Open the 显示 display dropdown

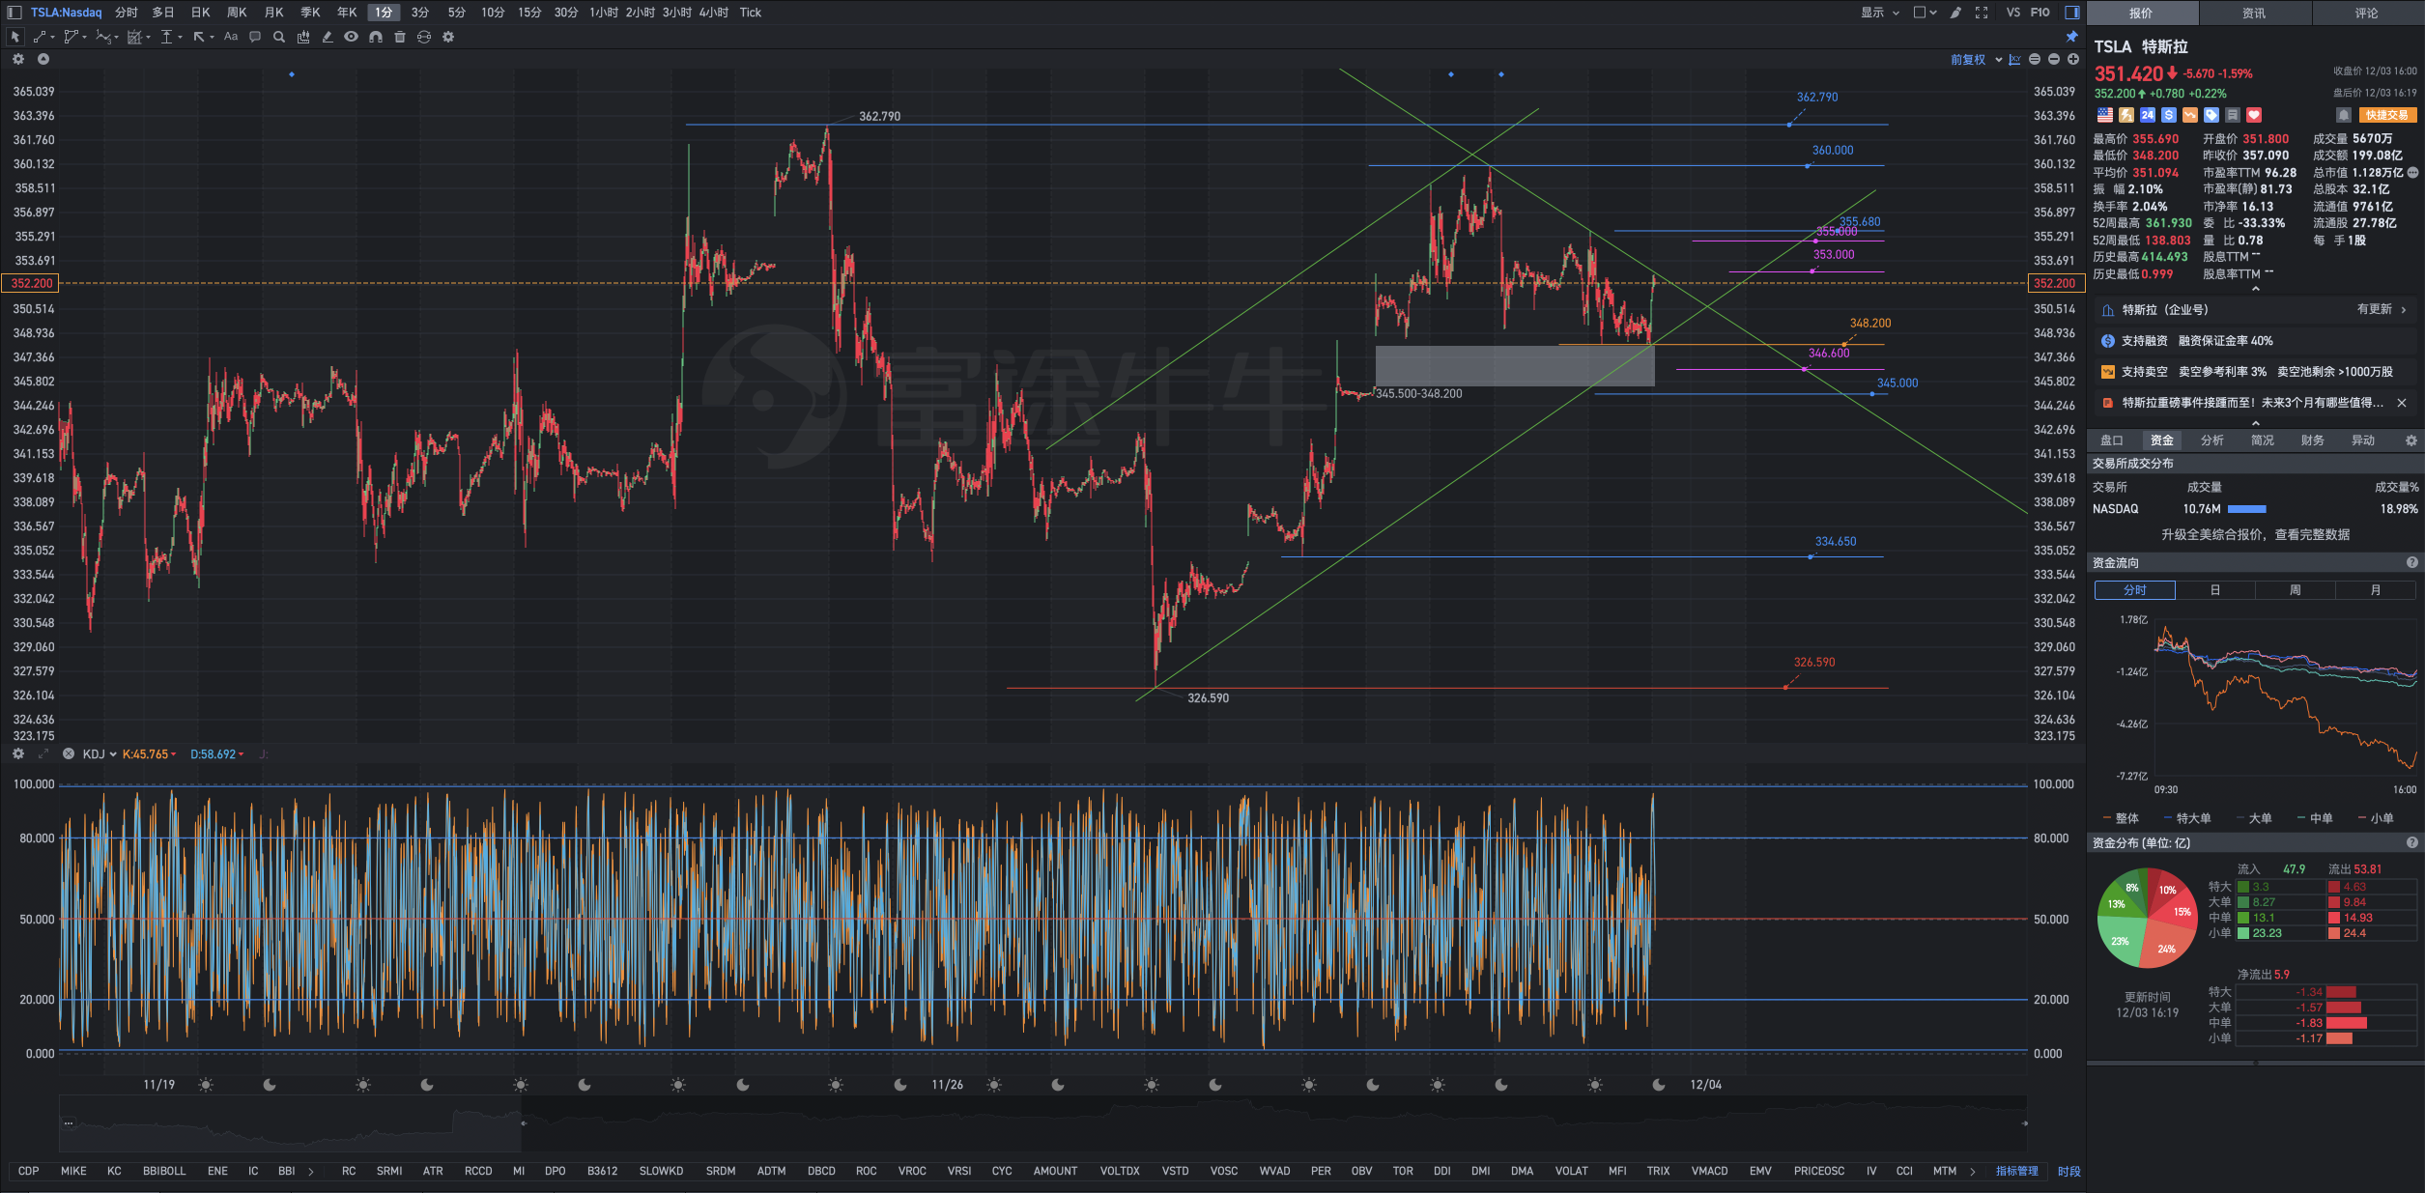tap(1880, 13)
